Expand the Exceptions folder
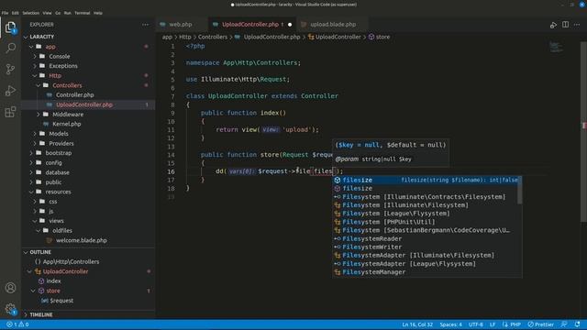 click(x=35, y=66)
